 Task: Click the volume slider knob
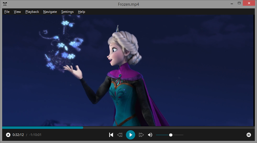[171, 135]
